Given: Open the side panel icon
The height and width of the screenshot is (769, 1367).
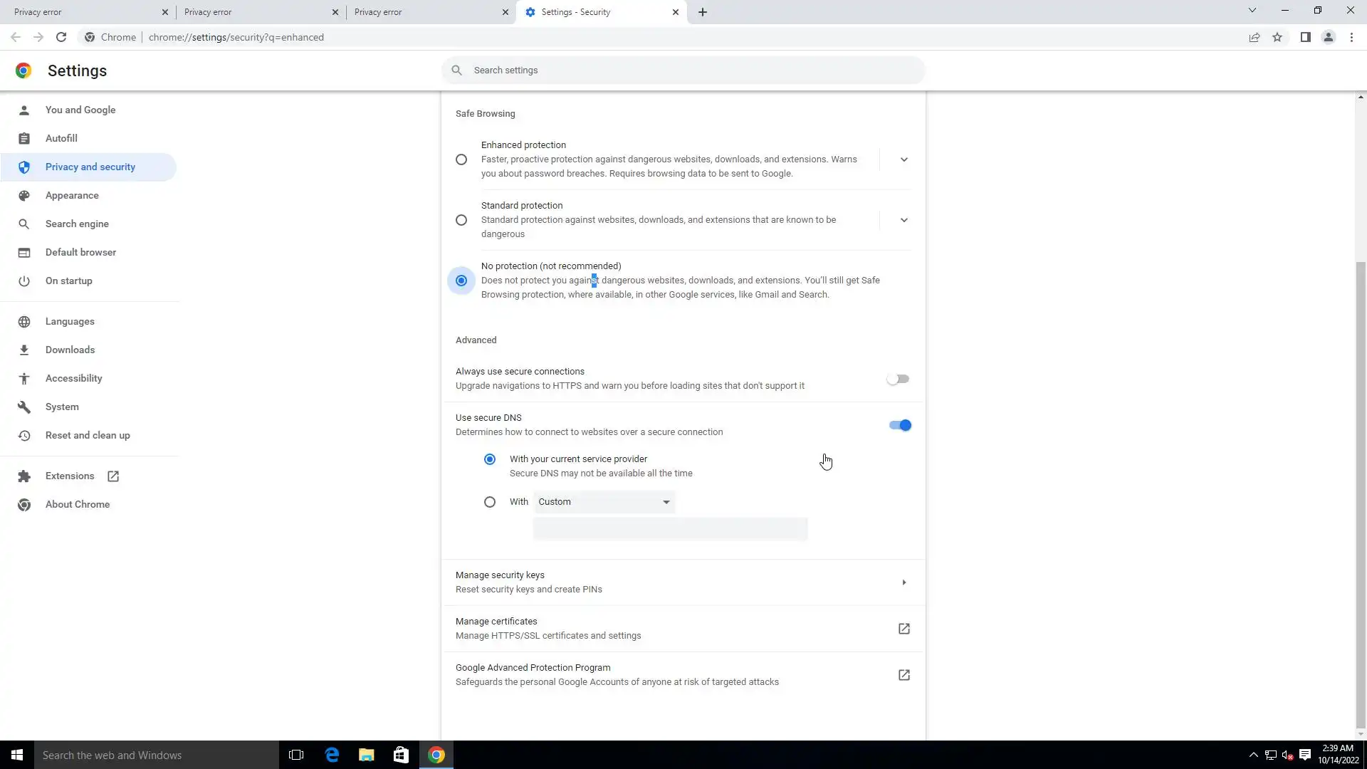Looking at the screenshot, I should click(x=1305, y=37).
